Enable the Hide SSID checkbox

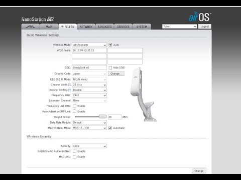coord(110,67)
